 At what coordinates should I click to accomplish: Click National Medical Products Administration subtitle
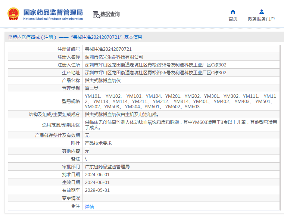(53, 19)
